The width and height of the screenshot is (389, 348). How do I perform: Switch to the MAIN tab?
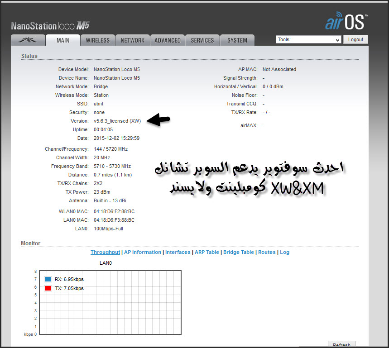[63, 40]
